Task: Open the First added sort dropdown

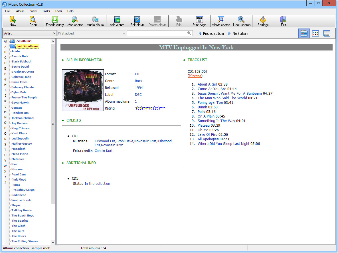Action: click(x=92, y=33)
